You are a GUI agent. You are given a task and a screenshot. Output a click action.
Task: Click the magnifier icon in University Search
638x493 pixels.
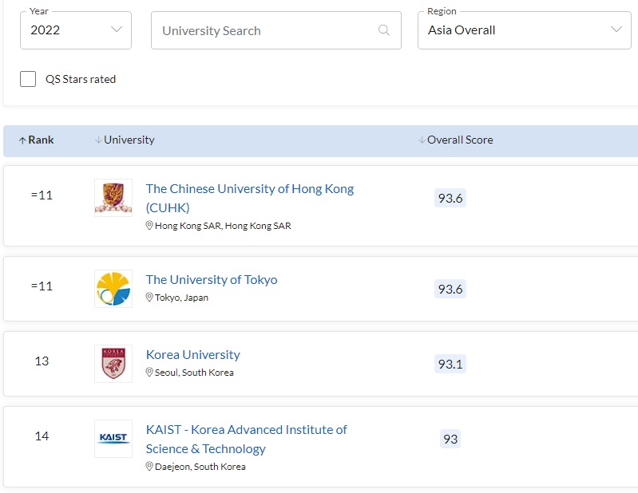pos(384,30)
